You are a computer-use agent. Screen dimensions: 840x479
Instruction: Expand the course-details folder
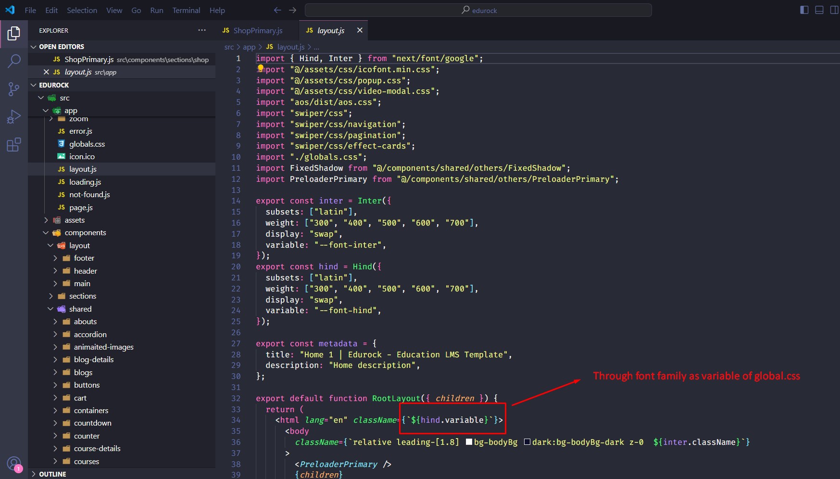click(122, 449)
